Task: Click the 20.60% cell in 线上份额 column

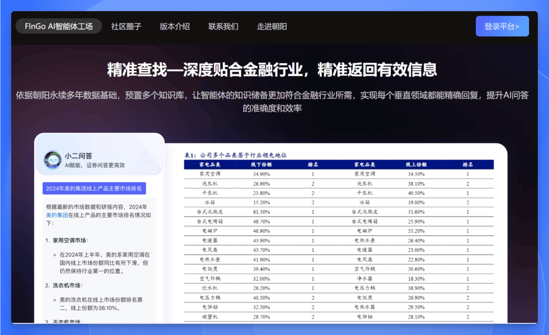Action: click(x=416, y=269)
